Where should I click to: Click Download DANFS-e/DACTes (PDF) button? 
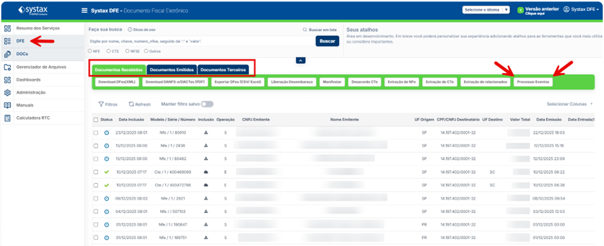coord(175,82)
